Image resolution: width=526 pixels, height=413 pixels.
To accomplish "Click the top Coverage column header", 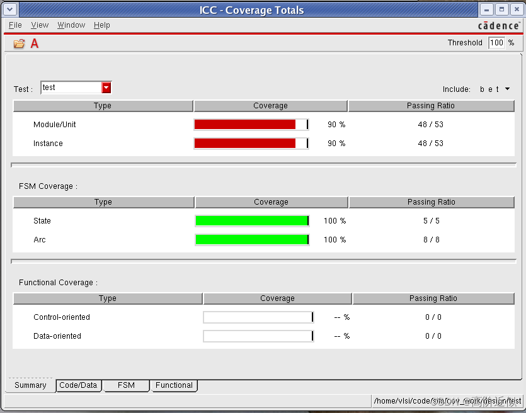I will click(x=270, y=106).
